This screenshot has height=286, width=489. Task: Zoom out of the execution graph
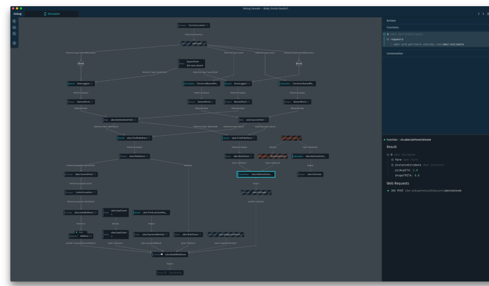[14, 33]
